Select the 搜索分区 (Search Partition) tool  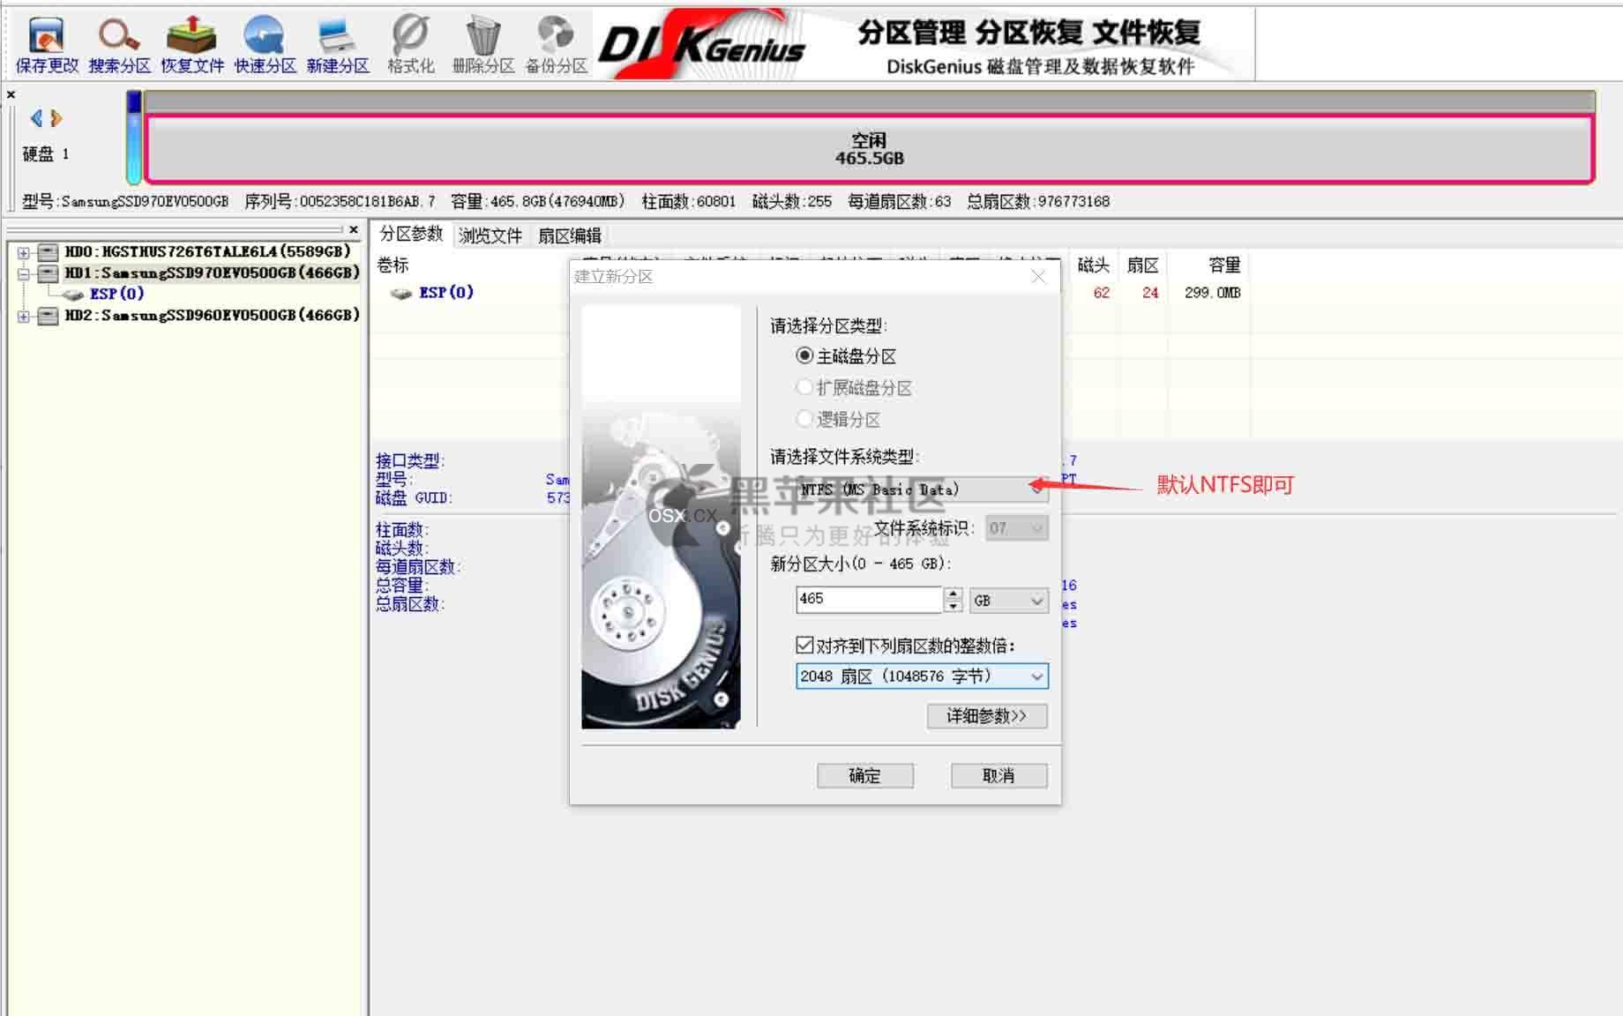click(x=118, y=40)
